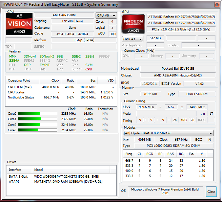222x202 pixels.
Task: Click the FS1g1 (uPGA) platform field
Action: [84, 40]
